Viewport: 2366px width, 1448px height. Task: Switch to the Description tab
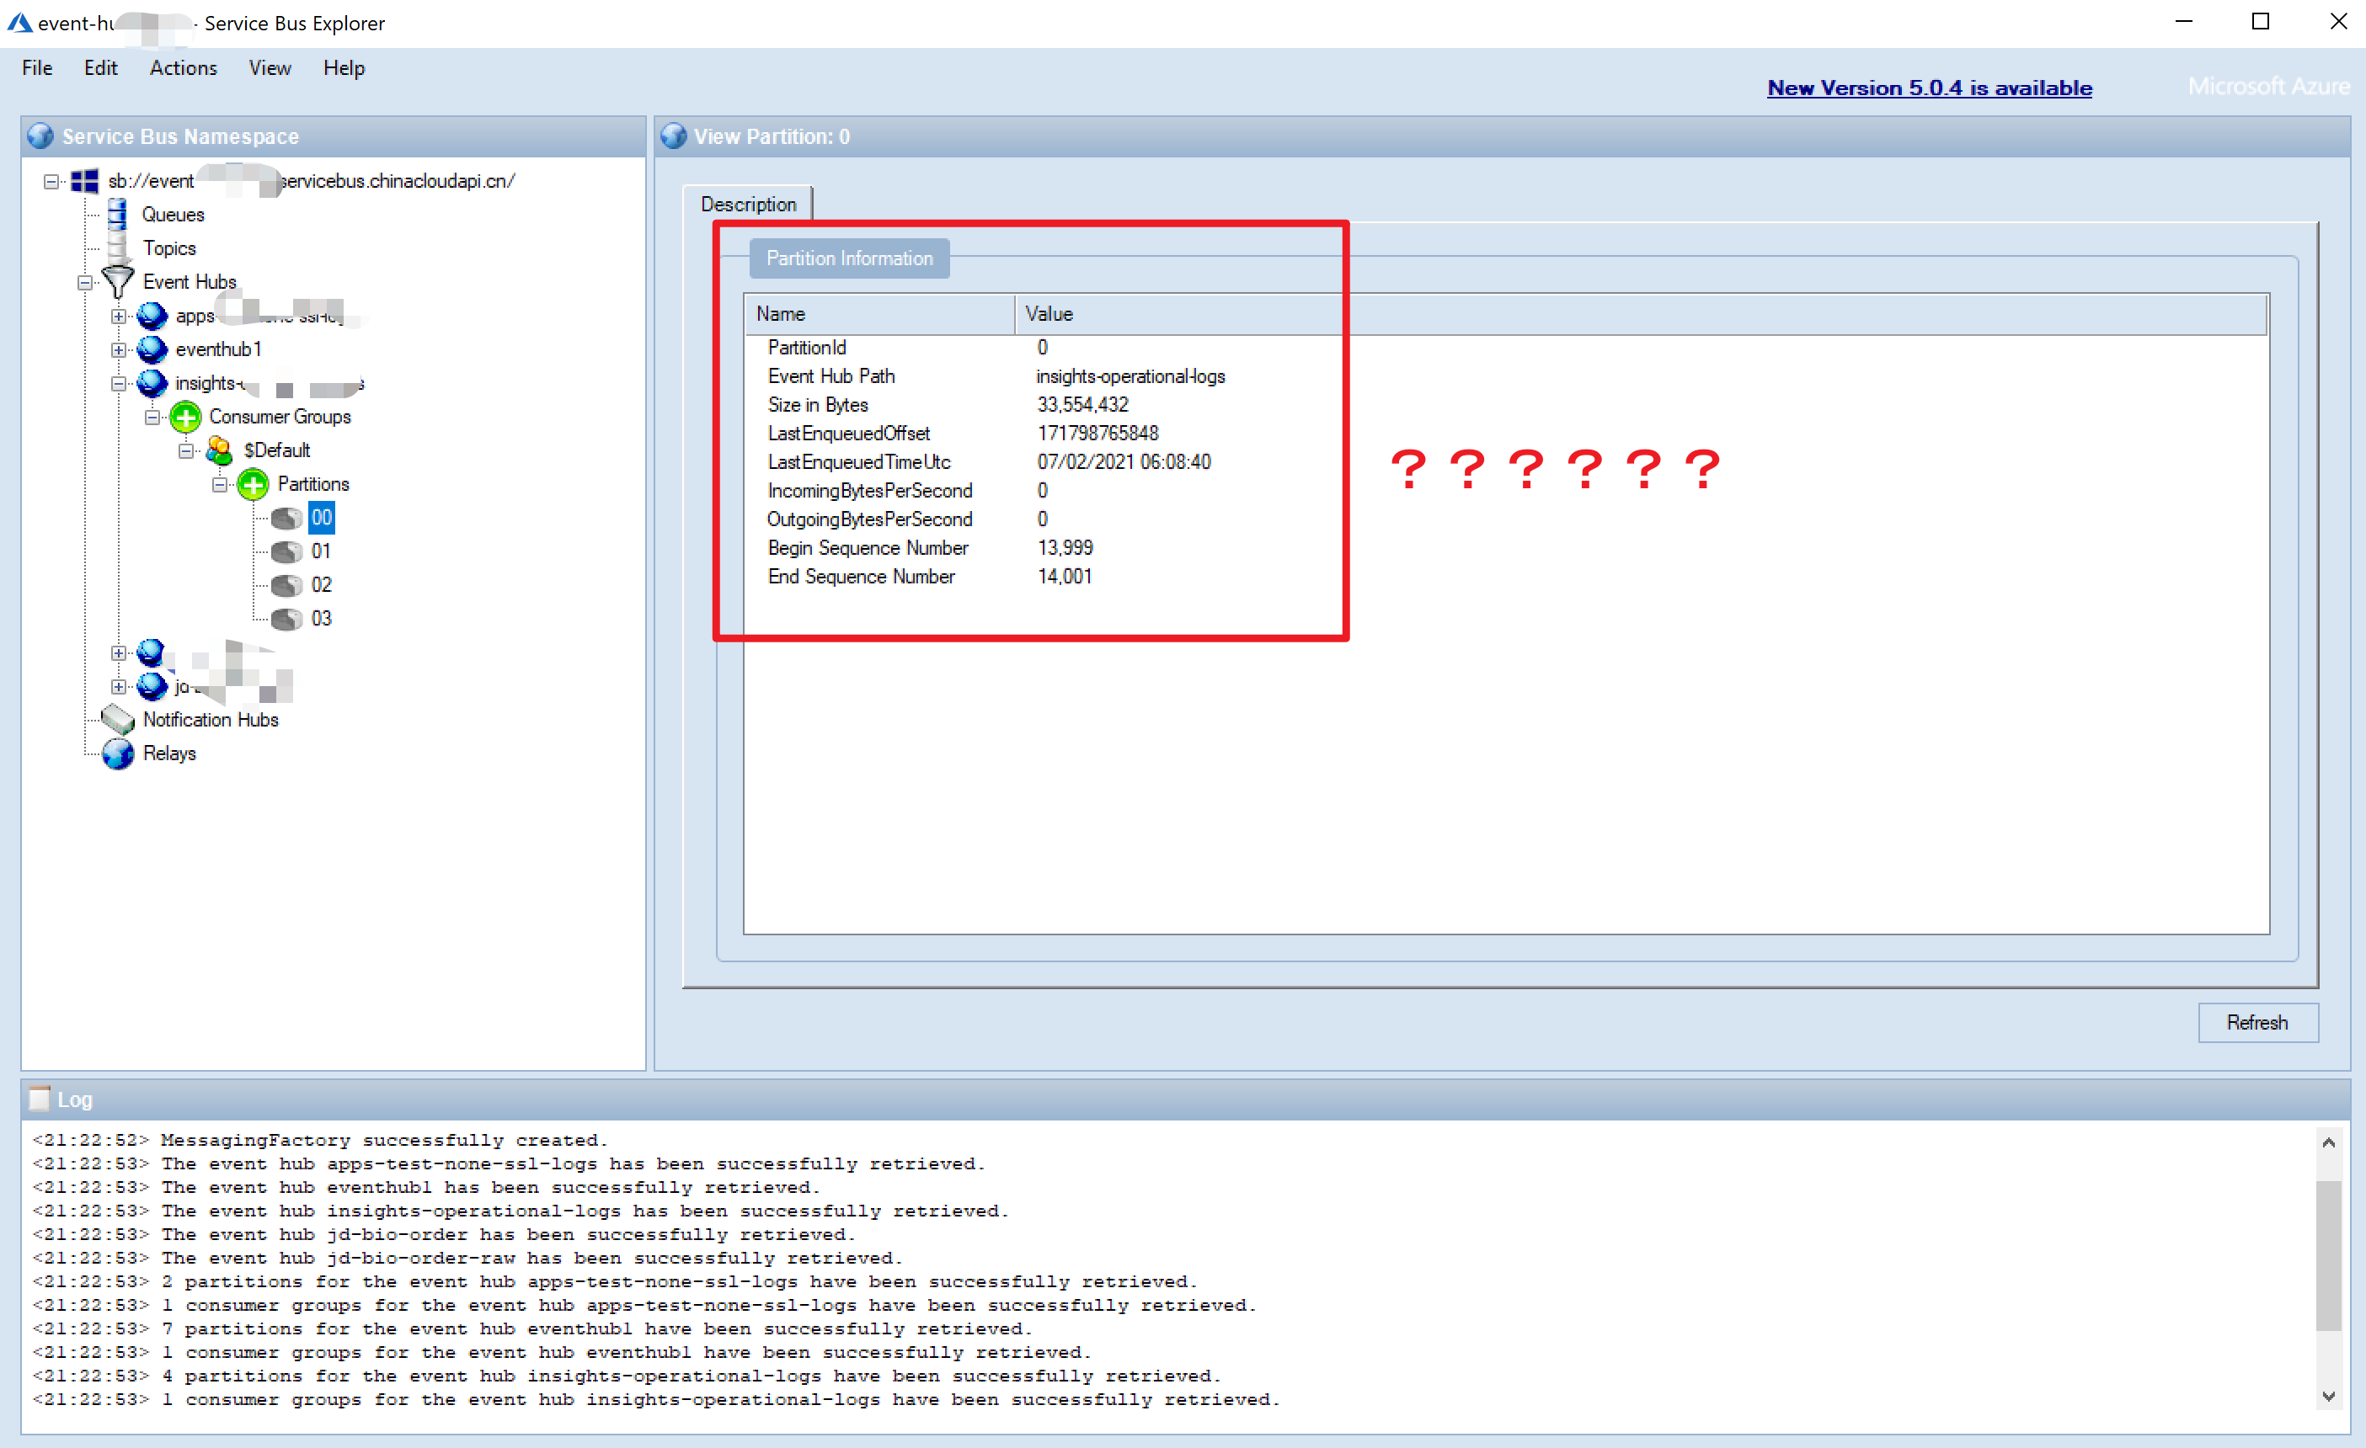747,205
